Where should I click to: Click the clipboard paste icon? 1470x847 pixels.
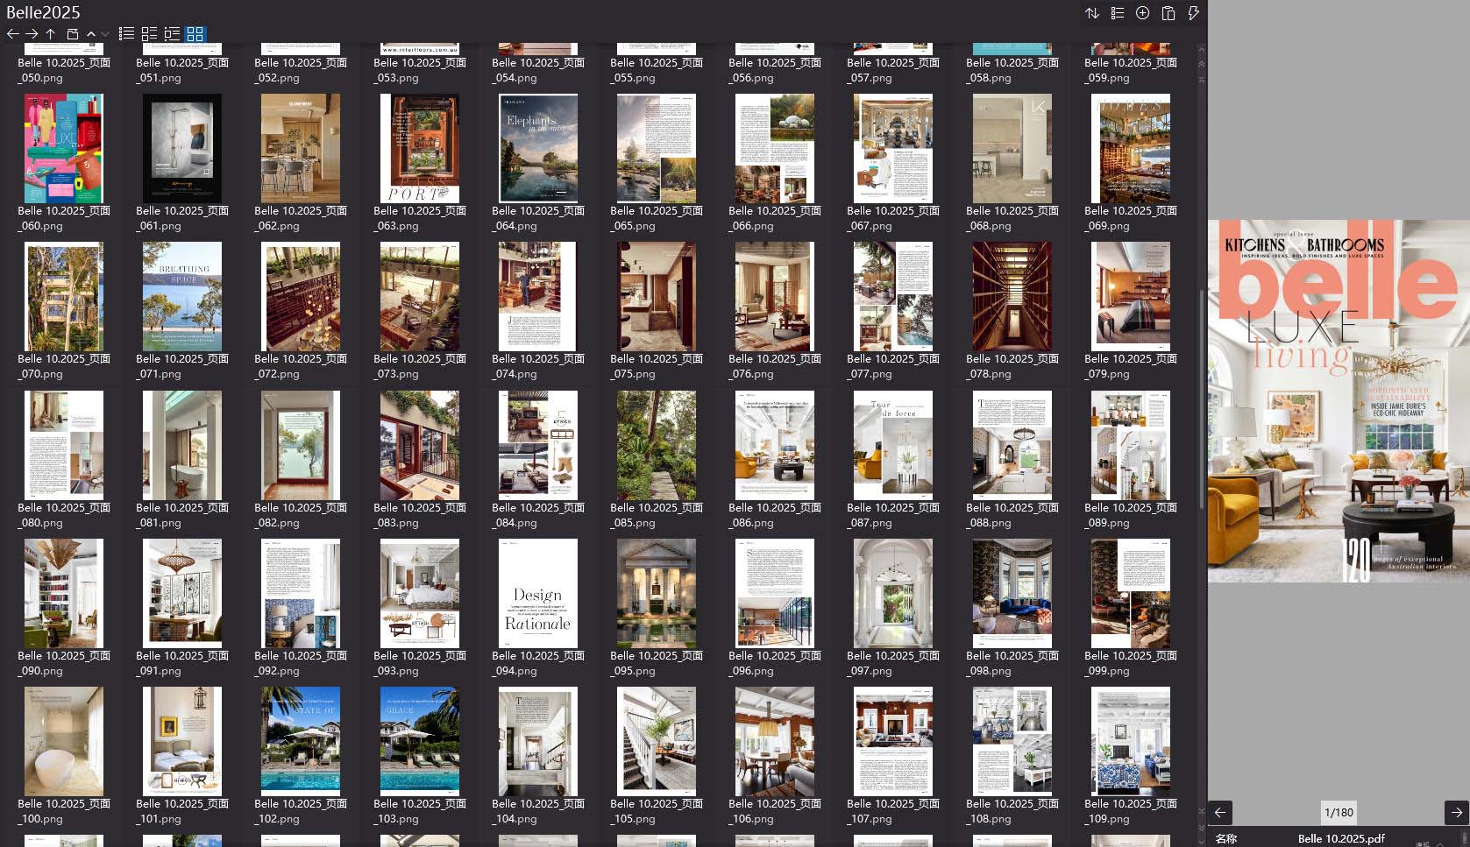pyautogui.click(x=1168, y=13)
